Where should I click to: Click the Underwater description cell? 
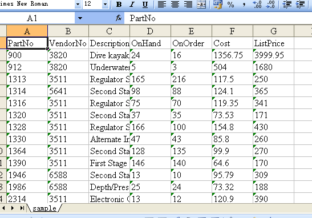(x=110, y=67)
